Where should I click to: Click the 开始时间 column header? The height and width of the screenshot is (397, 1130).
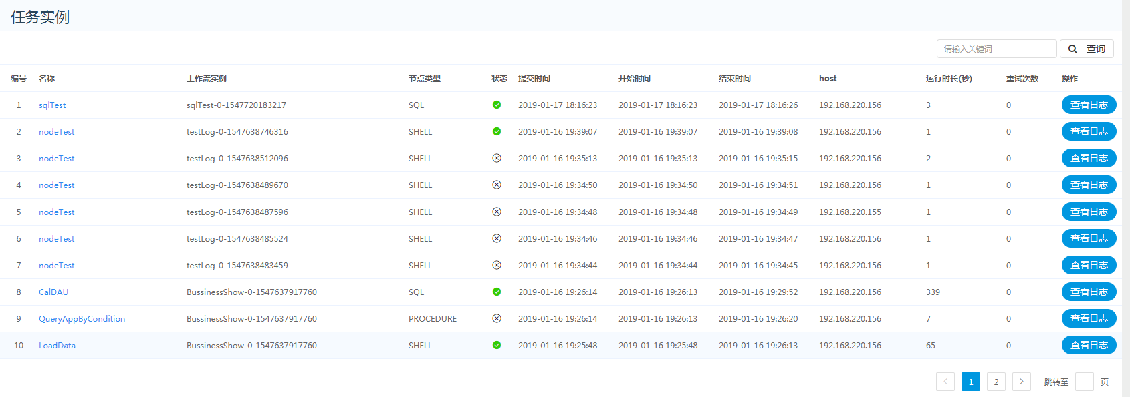pyautogui.click(x=635, y=79)
